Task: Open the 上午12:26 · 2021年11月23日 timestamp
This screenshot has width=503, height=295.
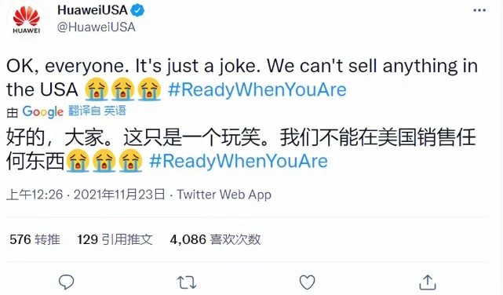Action: pos(86,195)
